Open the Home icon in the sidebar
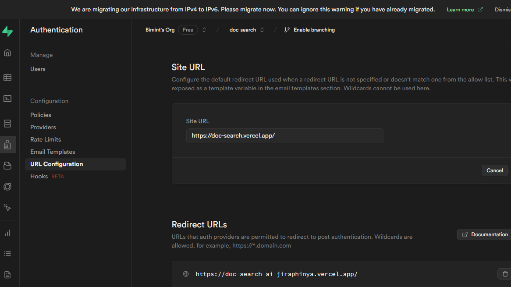Screen dimensions: 511x287 (x=7, y=53)
